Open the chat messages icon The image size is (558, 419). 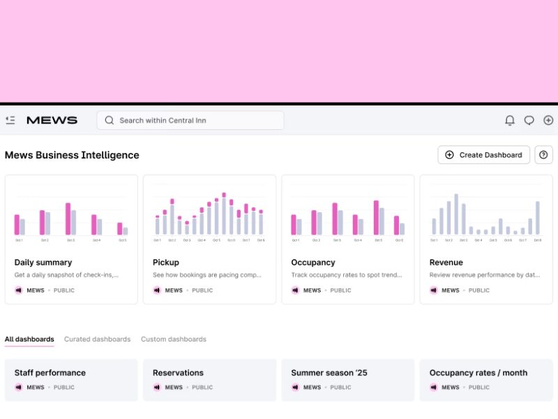[529, 120]
